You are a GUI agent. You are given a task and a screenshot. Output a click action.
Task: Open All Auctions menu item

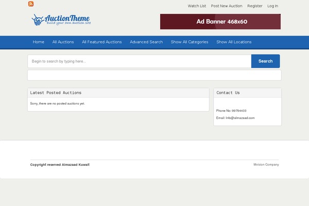point(63,42)
